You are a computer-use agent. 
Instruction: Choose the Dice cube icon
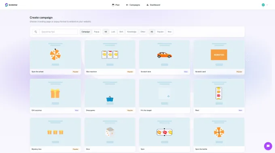click(x=110, y=132)
